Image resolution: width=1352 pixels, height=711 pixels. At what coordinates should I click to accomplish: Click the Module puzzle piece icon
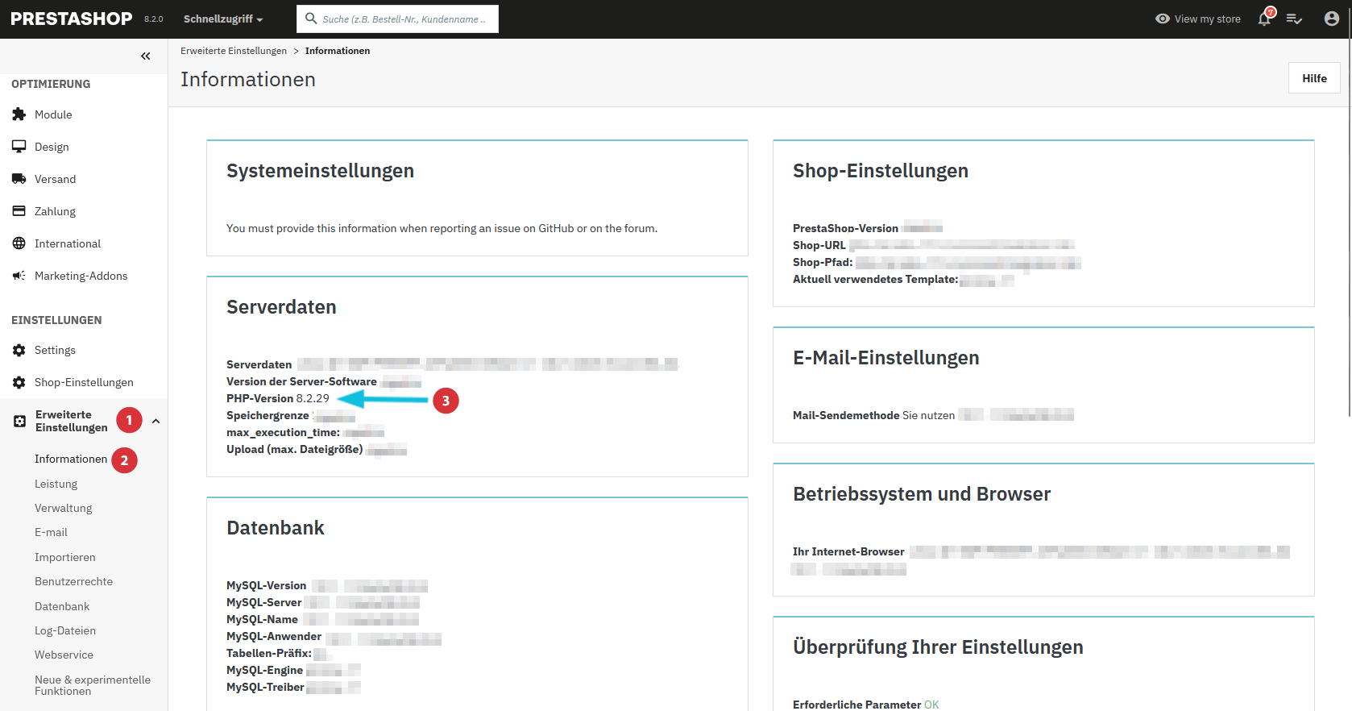19,114
